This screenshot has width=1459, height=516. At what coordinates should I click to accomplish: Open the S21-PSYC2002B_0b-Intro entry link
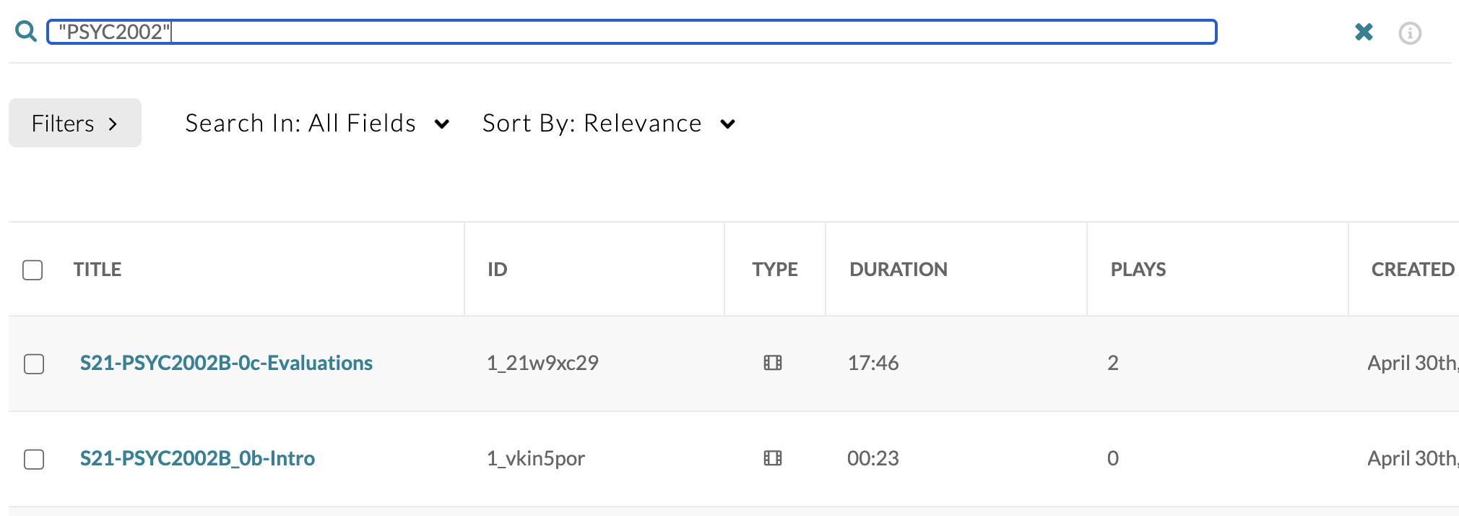(x=197, y=458)
